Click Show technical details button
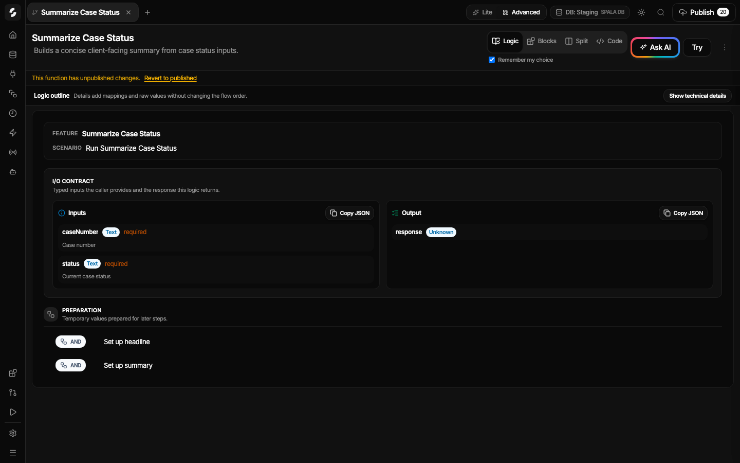Viewport: 740px width, 463px height. [x=697, y=96]
